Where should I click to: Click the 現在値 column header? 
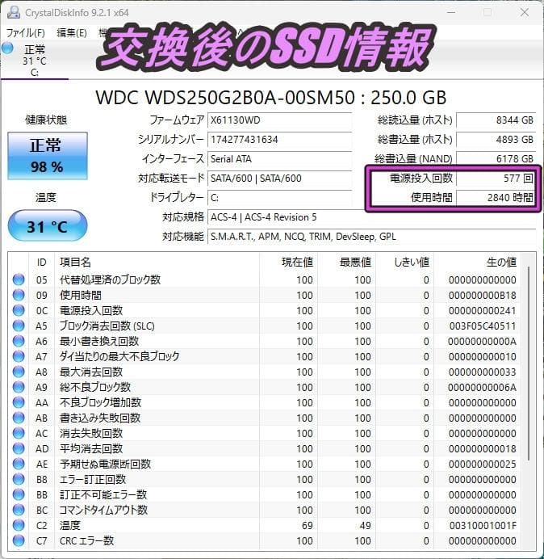(289, 263)
